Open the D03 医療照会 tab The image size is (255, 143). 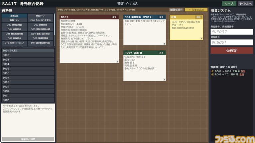tap(40, 25)
